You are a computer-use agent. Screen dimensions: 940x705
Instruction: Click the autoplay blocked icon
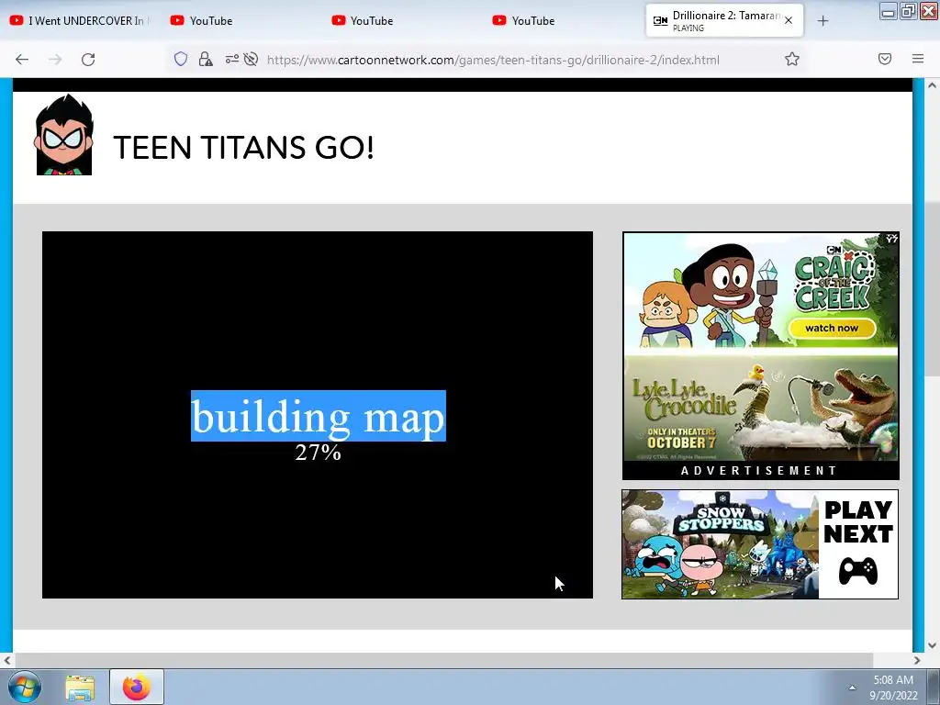tap(252, 59)
